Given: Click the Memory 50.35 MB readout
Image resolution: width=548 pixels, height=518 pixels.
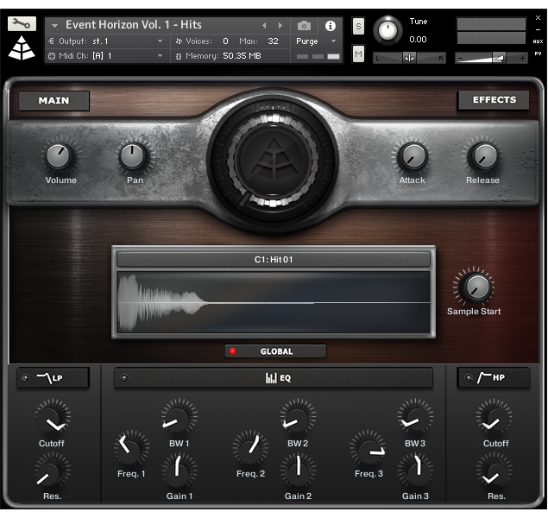Looking at the screenshot, I should (x=242, y=56).
